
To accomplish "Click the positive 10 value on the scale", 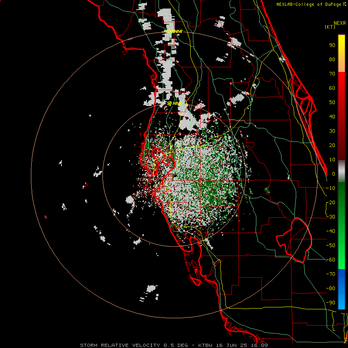I will pos(332,159).
